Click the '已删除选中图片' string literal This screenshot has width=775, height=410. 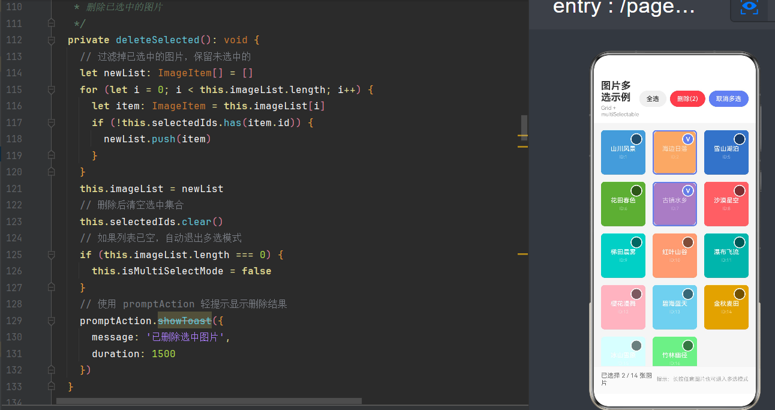tap(185, 337)
